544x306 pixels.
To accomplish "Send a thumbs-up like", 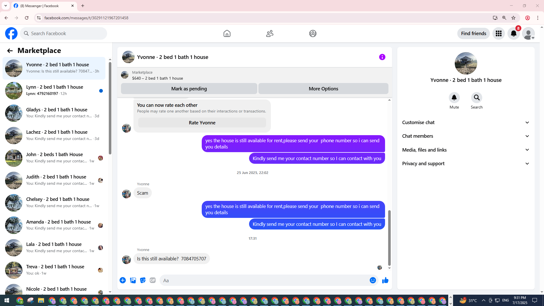I will click(385, 280).
